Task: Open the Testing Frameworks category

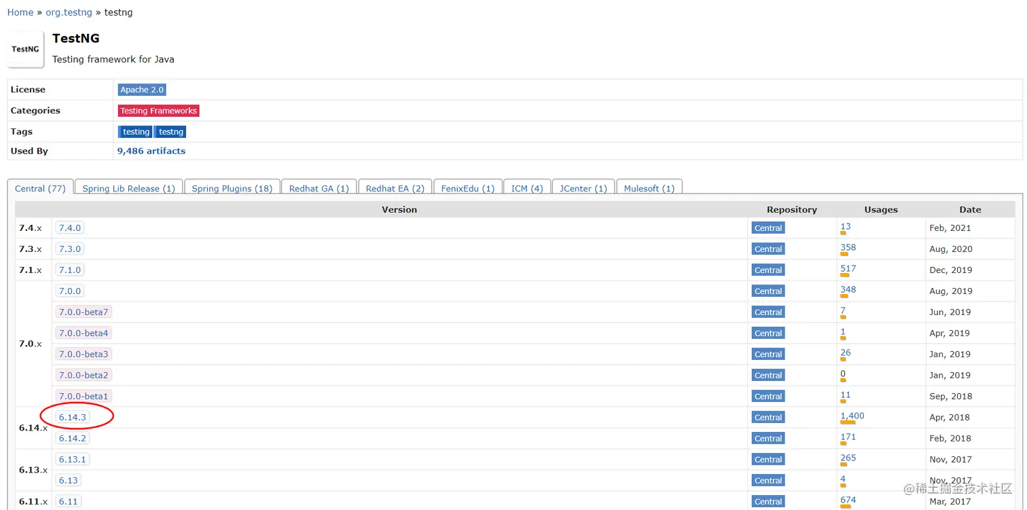Action: (x=159, y=111)
